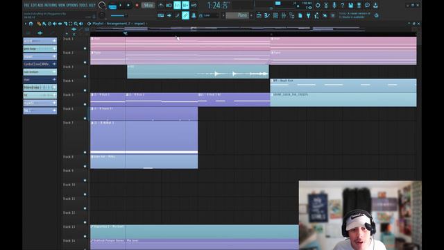Open the undo history clock icon

click(318, 5)
